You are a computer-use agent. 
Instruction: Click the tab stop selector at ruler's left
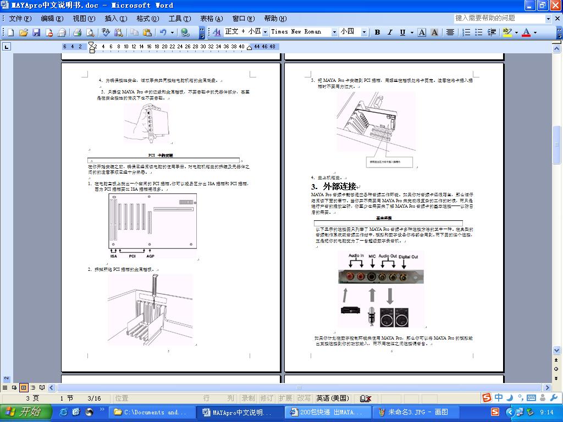coord(7,46)
